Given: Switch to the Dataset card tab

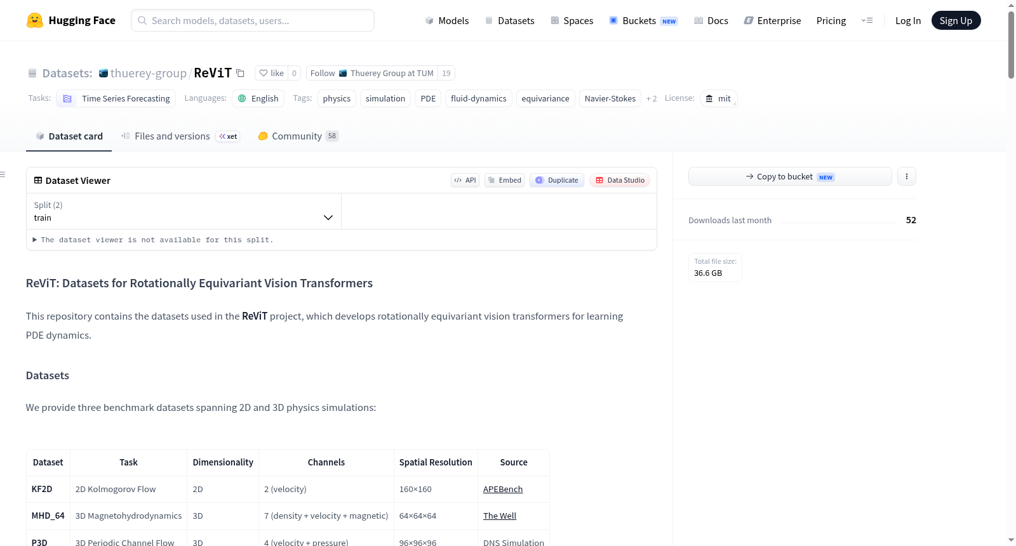Looking at the screenshot, I should click(x=69, y=136).
